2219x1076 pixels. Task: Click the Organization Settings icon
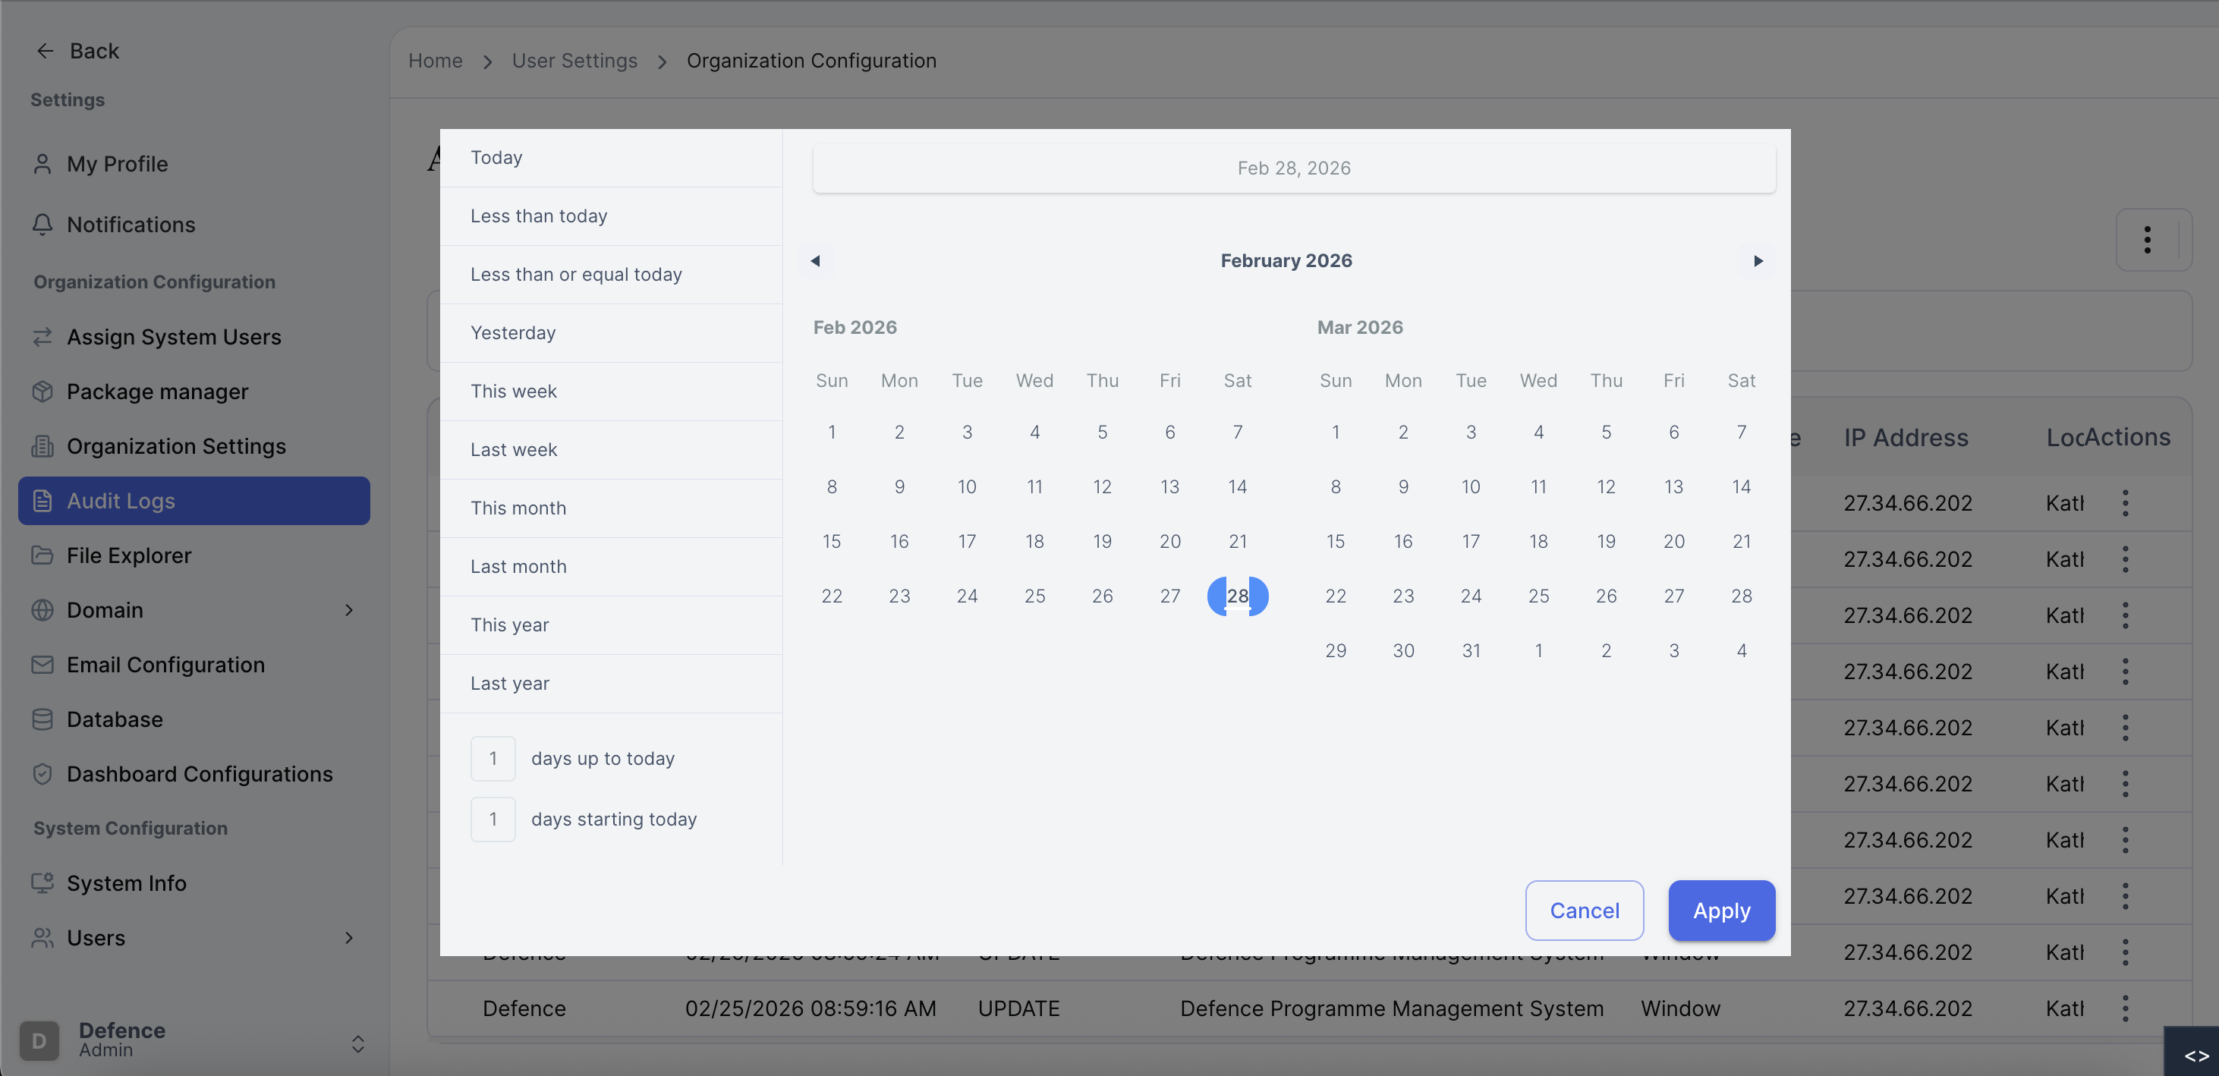point(43,445)
